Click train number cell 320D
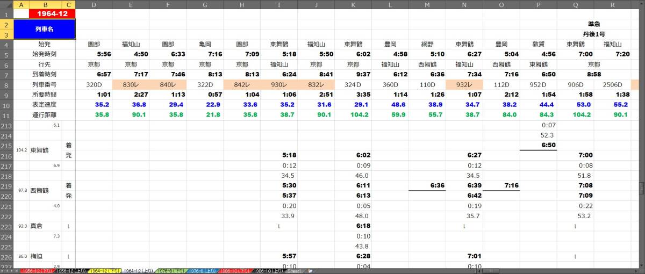This screenshot has height=274, width=645. click(x=94, y=84)
